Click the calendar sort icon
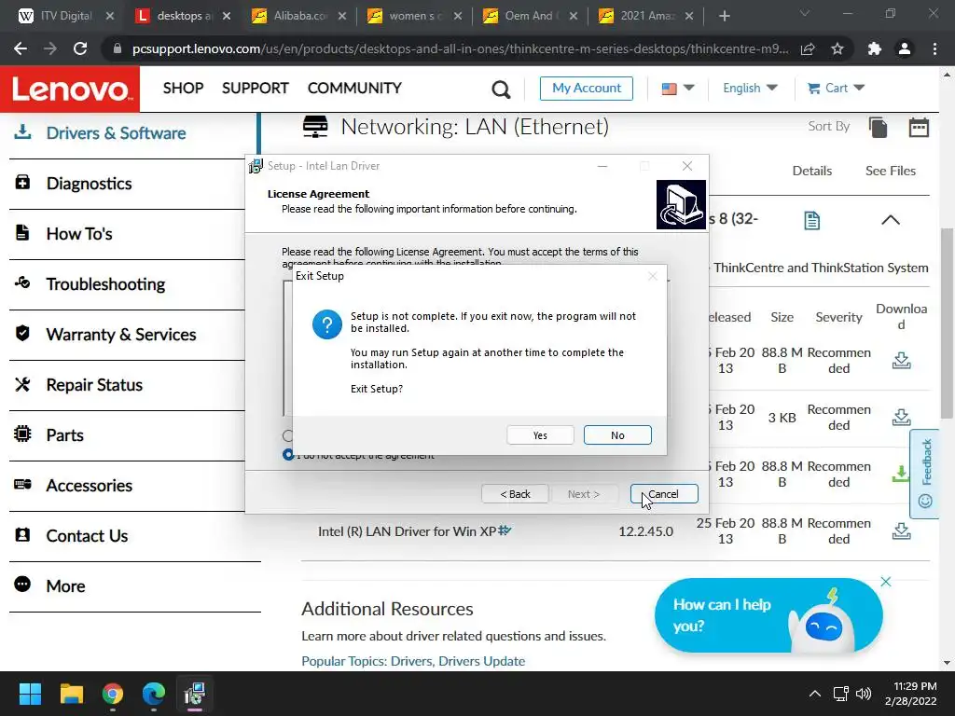 pos(919,127)
